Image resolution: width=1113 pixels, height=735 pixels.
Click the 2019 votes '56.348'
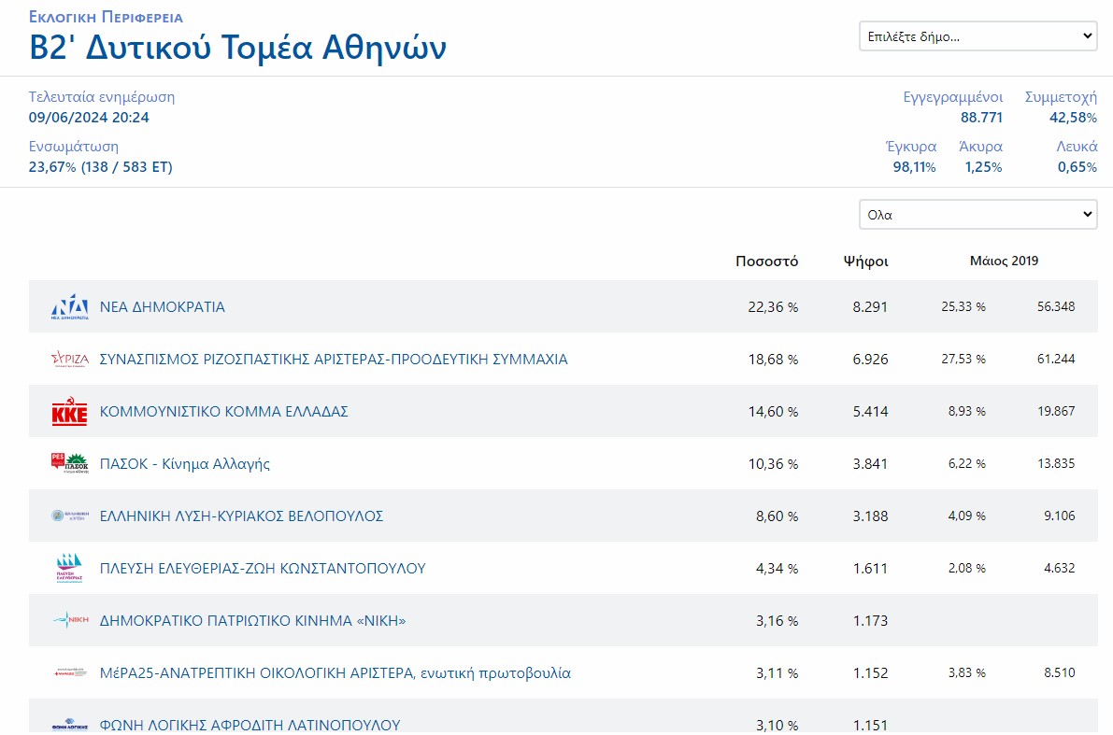click(x=1056, y=307)
